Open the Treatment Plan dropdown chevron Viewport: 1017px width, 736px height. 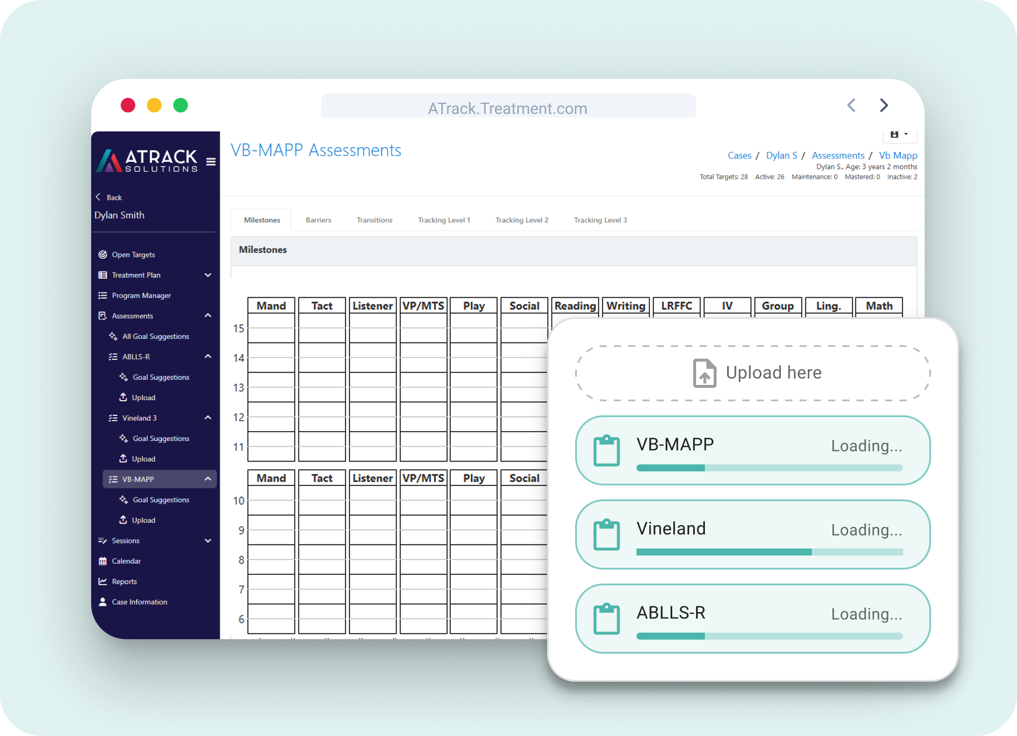207,275
